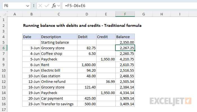Image resolution: width=197 pixels, height=112 pixels.
Task: Click the Select All corner triangle
Action: coord(5,14)
